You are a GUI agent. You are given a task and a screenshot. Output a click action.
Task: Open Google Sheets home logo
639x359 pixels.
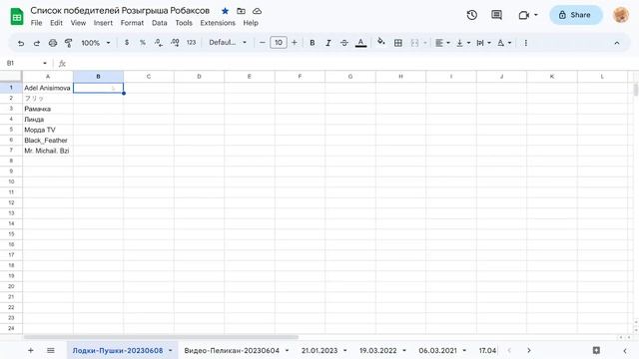pyautogui.click(x=17, y=16)
